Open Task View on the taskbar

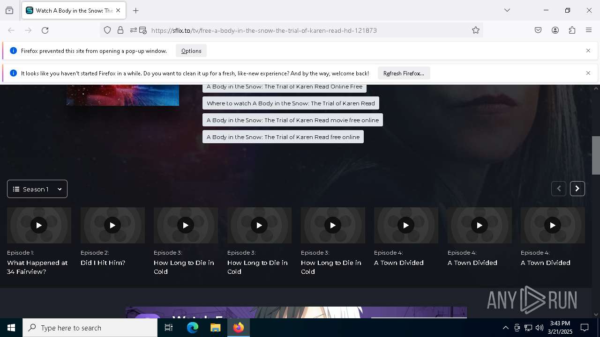(169, 328)
